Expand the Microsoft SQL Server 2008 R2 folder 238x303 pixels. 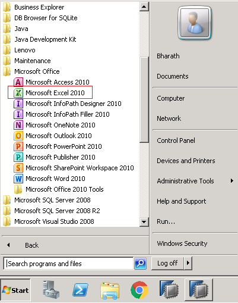point(52,211)
